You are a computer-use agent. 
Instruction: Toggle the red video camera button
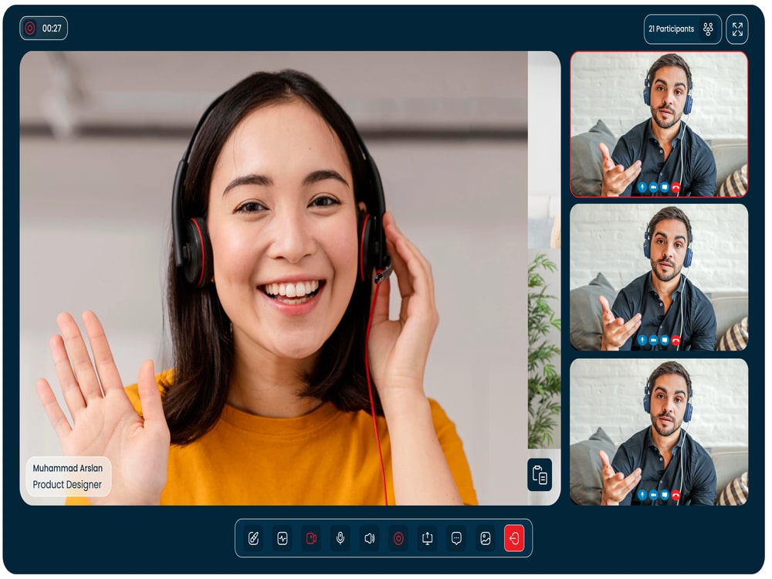pos(311,538)
